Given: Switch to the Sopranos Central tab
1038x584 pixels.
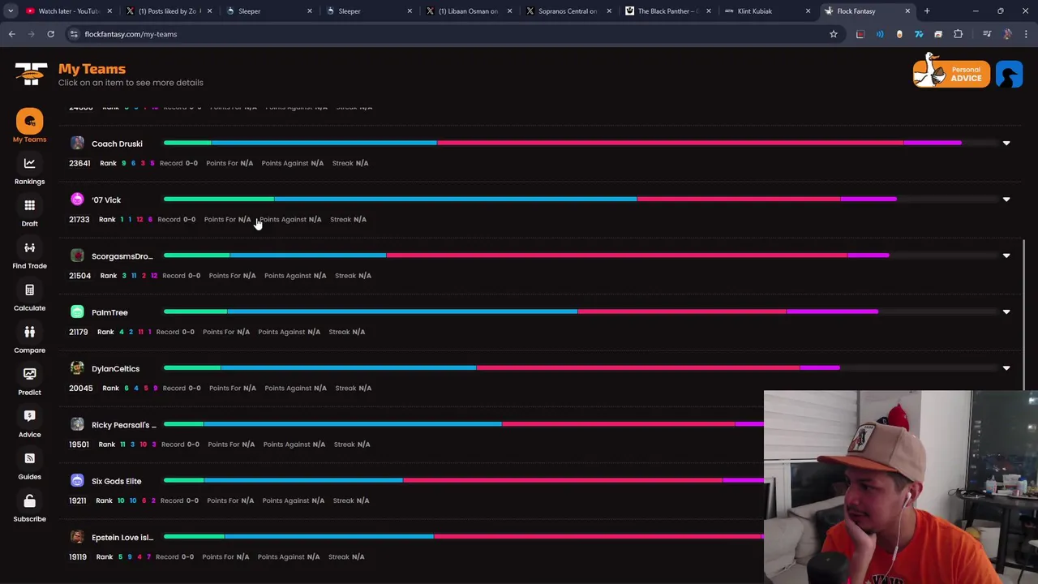Looking at the screenshot, I should [x=568, y=11].
